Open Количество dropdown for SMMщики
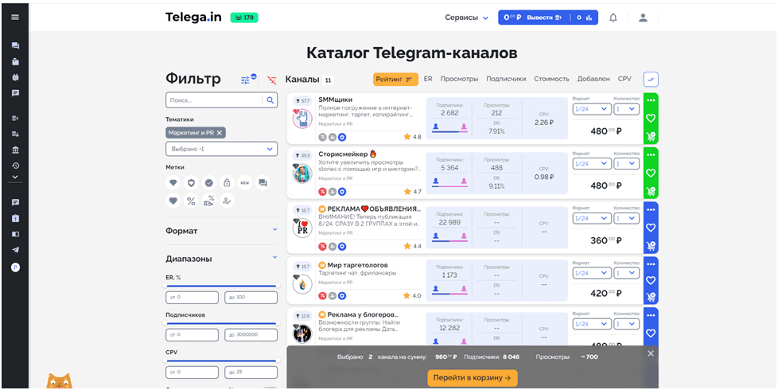 pos(627,109)
